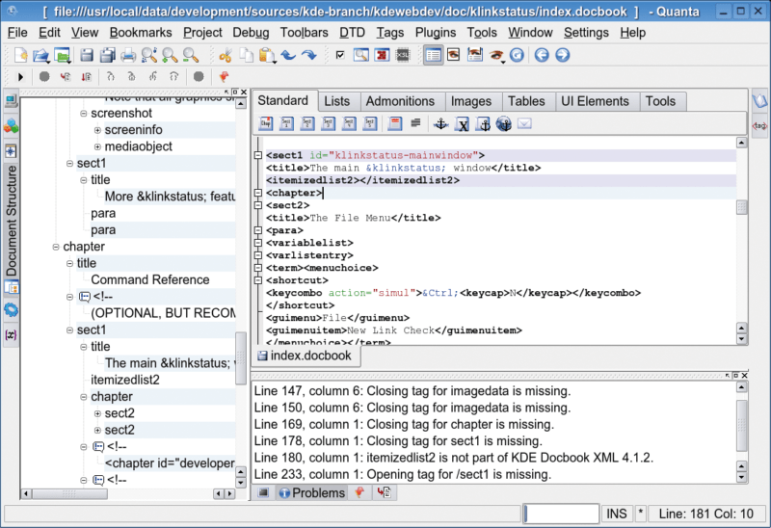
Task: Click the index.docbook document tab
Action: click(x=307, y=356)
